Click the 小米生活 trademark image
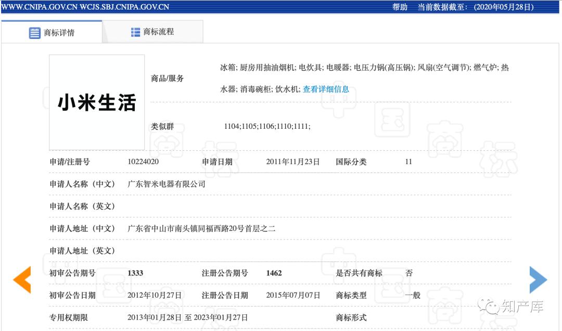Image resolution: width=562 pixels, height=331 pixels. pos(96,102)
